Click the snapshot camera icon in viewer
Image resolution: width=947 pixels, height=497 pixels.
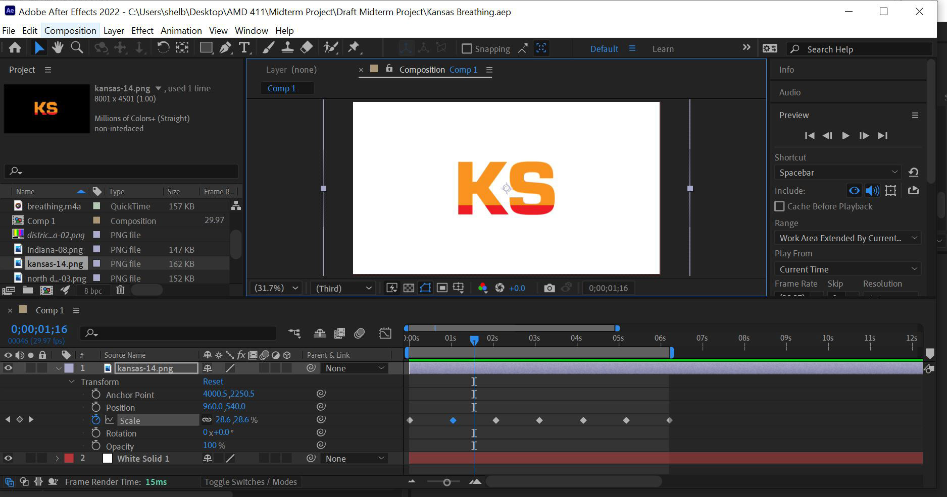click(549, 288)
